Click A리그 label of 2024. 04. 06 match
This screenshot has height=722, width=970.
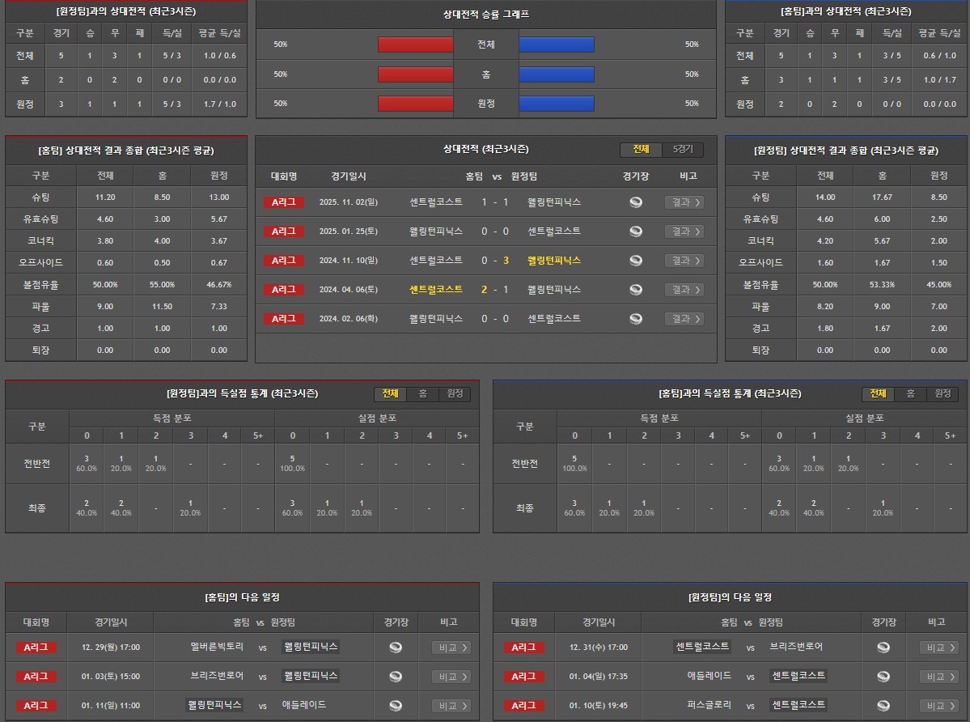284,290
